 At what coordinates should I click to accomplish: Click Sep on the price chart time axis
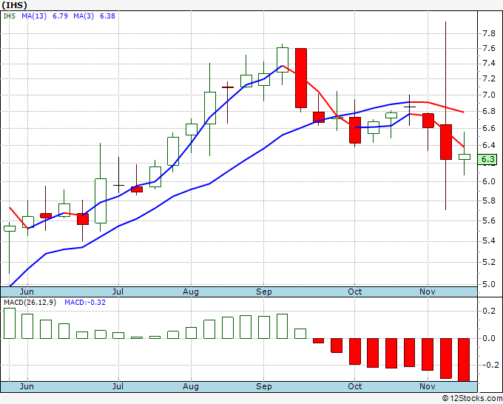(x=263, y=292)
